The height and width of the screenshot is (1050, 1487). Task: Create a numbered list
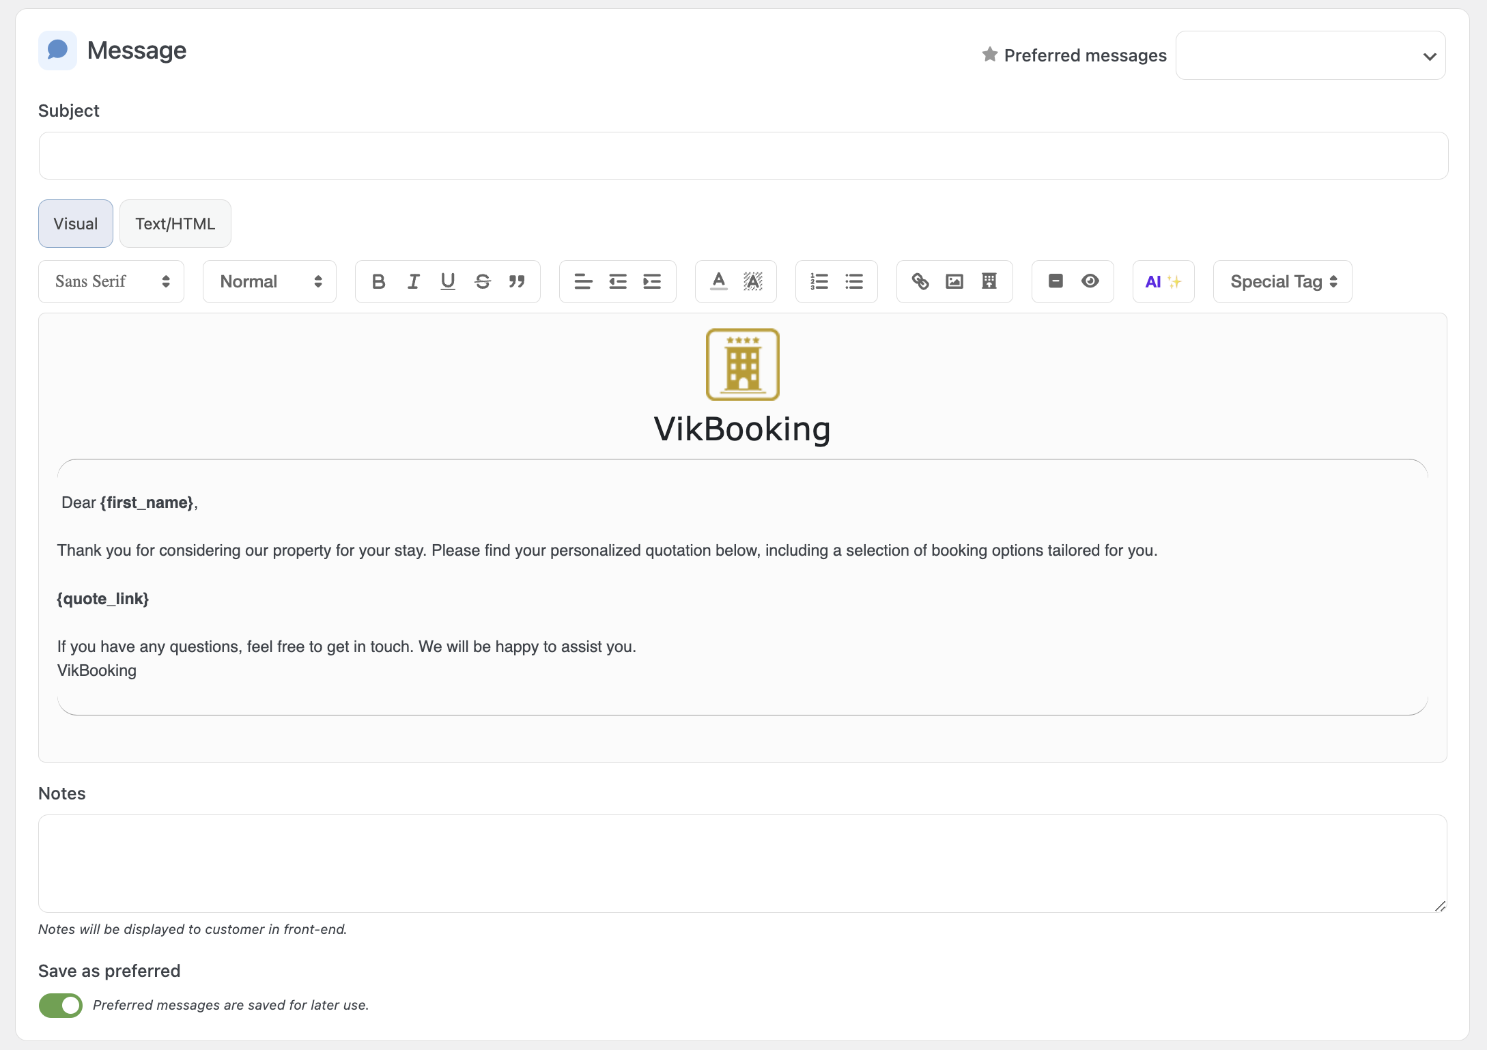(819, 281)
